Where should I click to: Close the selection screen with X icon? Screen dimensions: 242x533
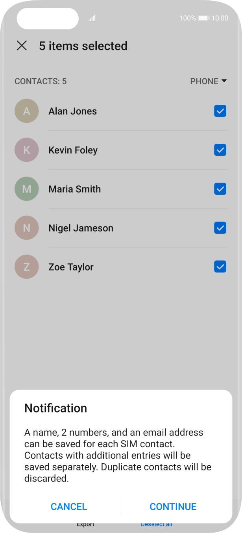pos(22,46)
